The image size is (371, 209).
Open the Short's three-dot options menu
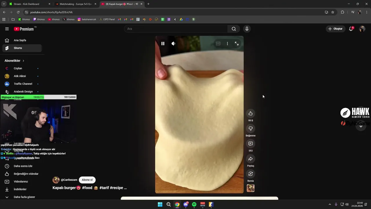(x=227, y=44)
